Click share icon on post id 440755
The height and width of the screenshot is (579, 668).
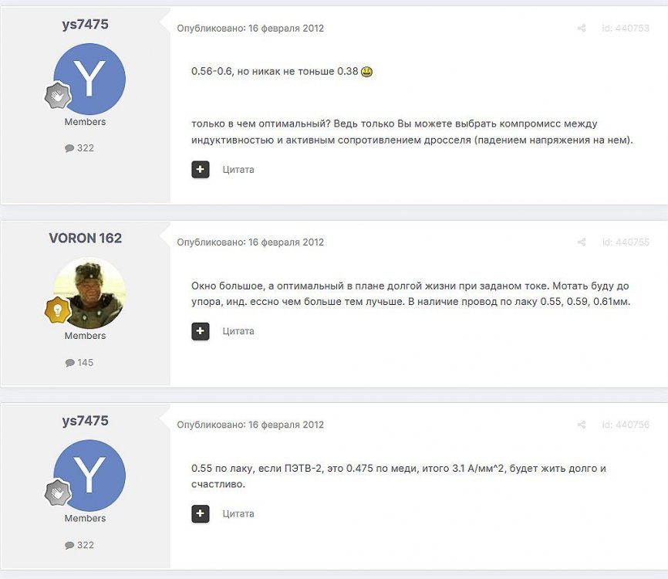coord(582,242)
